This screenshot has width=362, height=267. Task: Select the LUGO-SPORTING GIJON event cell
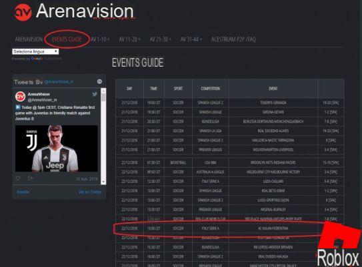click(273, 200)
